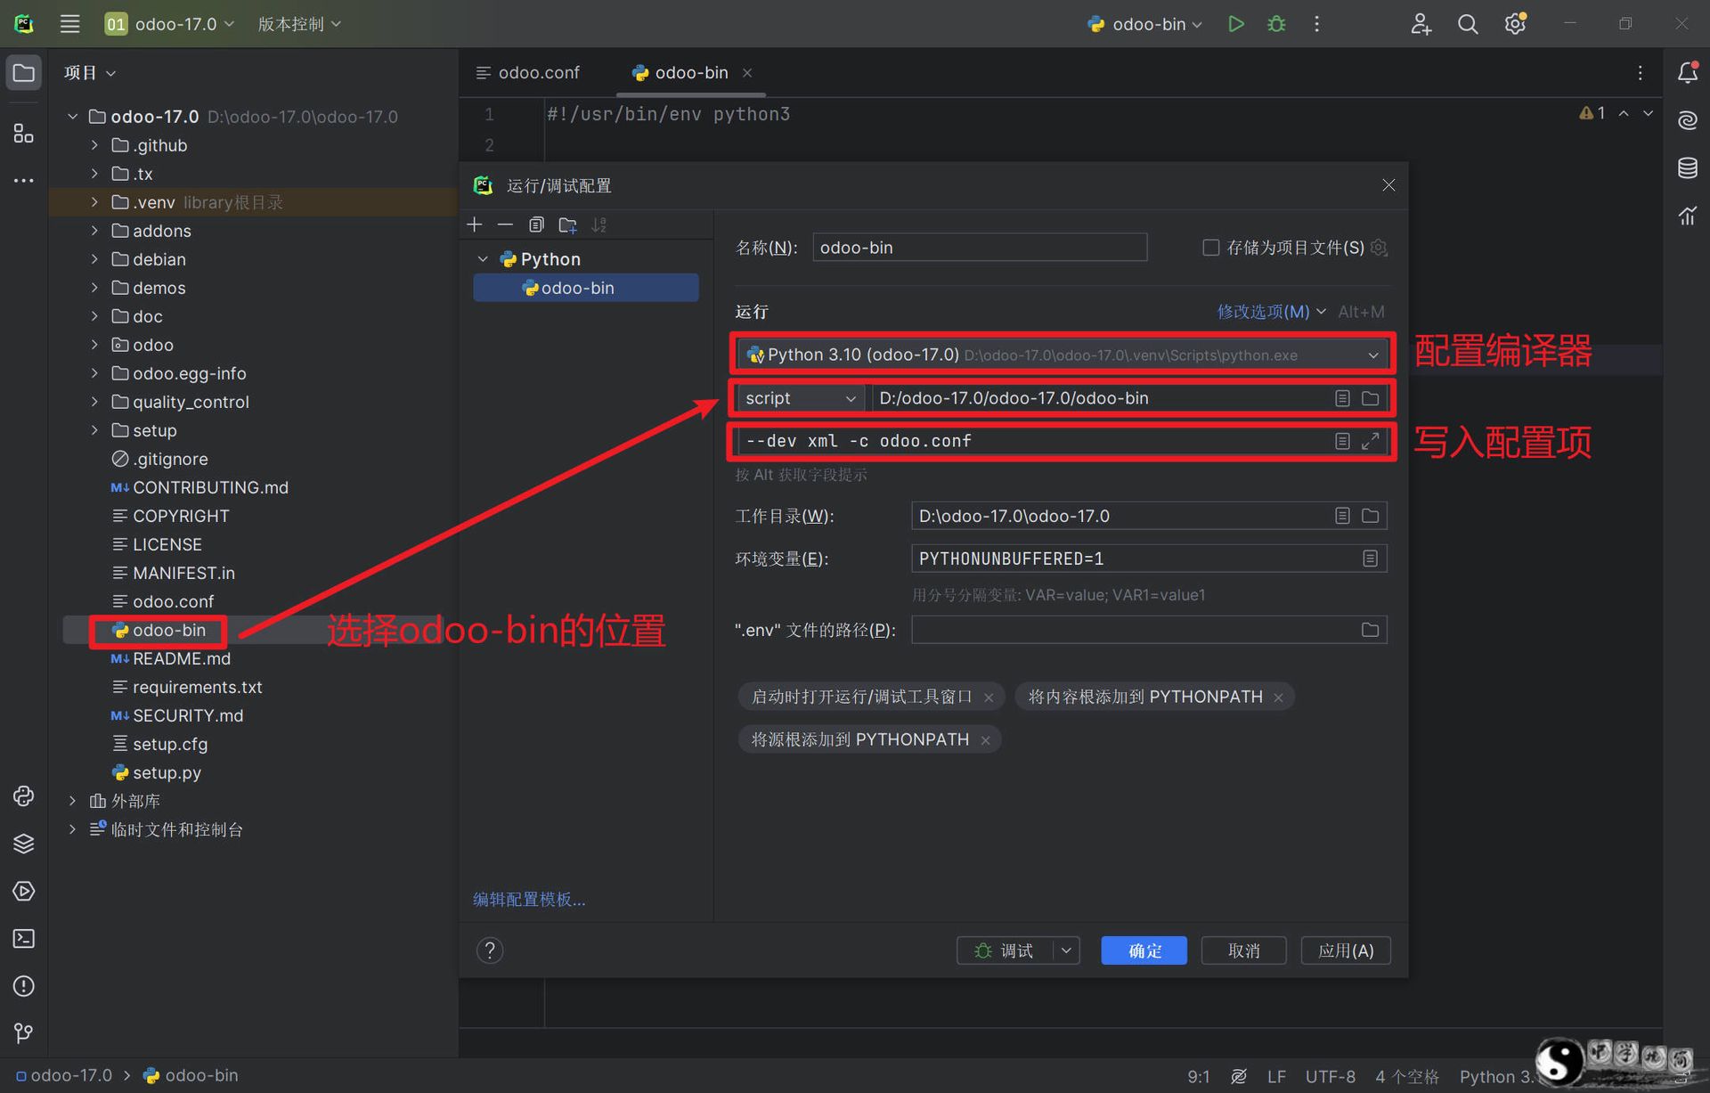Select odoo-bin in the configuration tree

pyautogui.click(x=586, y=288)
